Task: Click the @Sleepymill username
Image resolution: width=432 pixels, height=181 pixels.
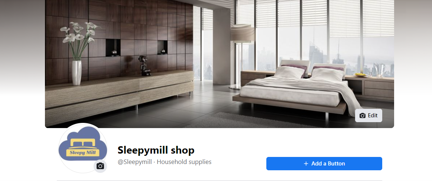Action: [x=135, y=162]
